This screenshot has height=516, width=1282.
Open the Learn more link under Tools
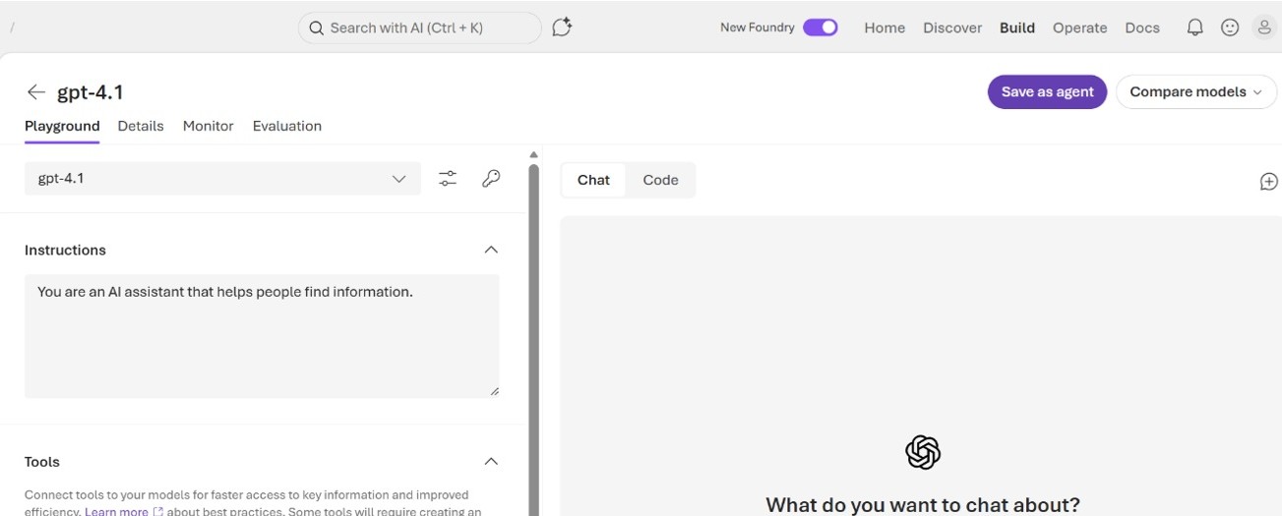coord(123,511)
